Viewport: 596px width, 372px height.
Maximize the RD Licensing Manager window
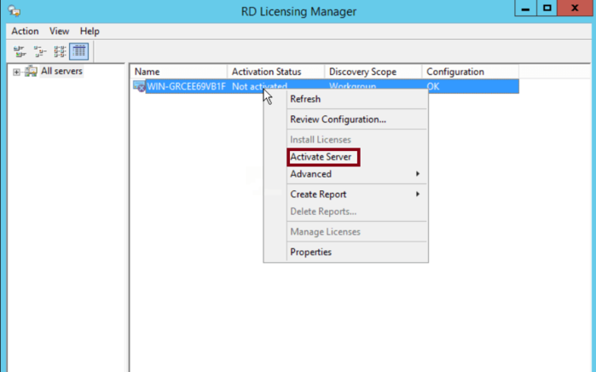click(547, 9)
